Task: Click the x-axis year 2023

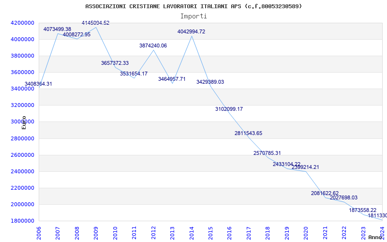Action: tap(363, 233)
